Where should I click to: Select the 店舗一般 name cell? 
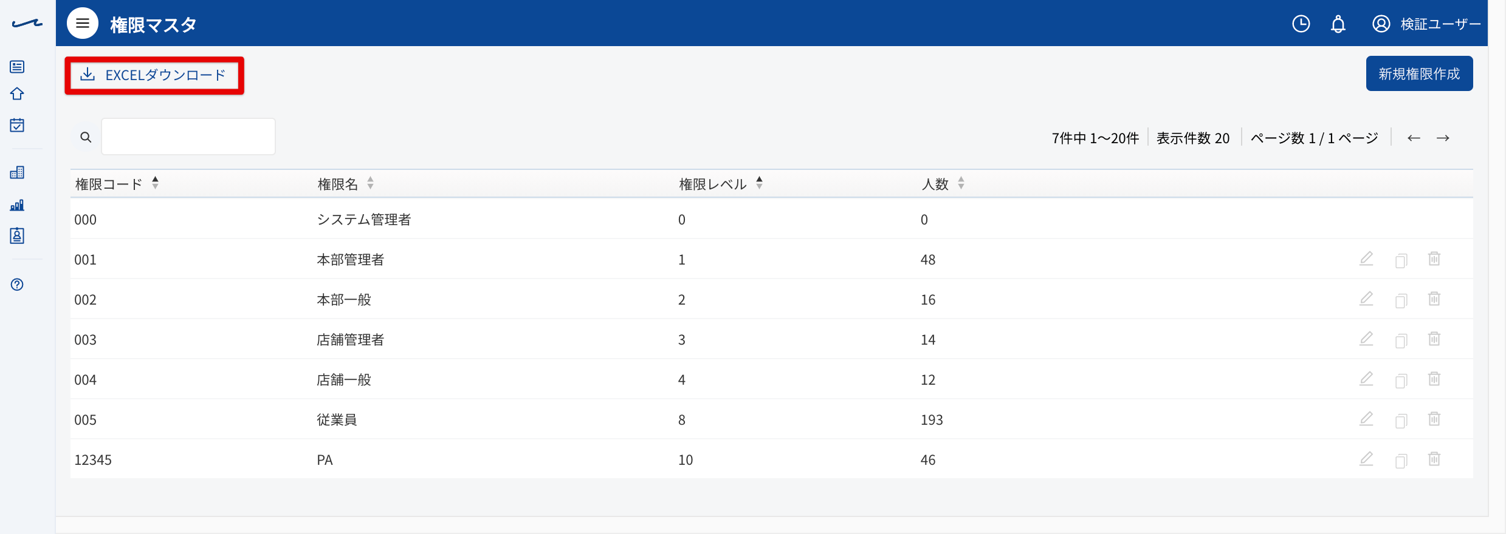[343, 380]
